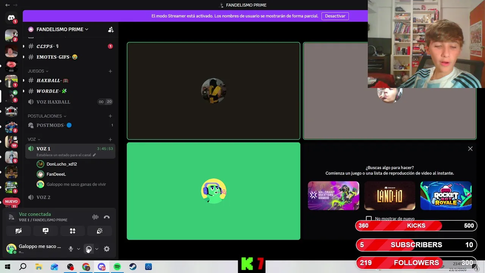Viewport: 485px width, 273px height.
Task: Tick the No mostrar de nuevo checkbox
Action: [369, 219]
